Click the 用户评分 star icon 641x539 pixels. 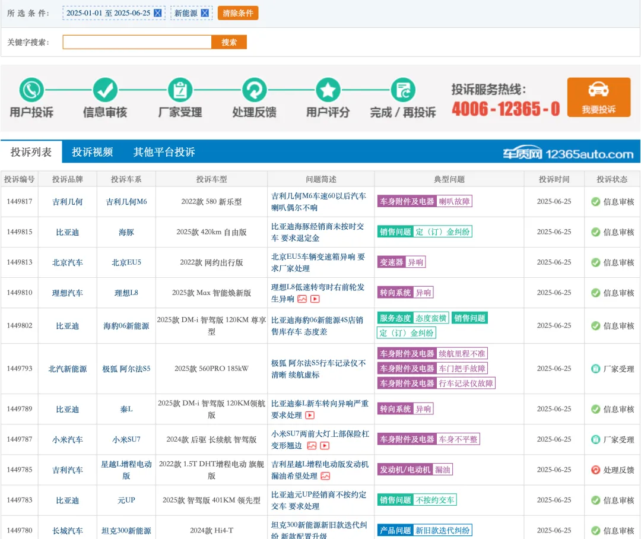pos(328,90)
